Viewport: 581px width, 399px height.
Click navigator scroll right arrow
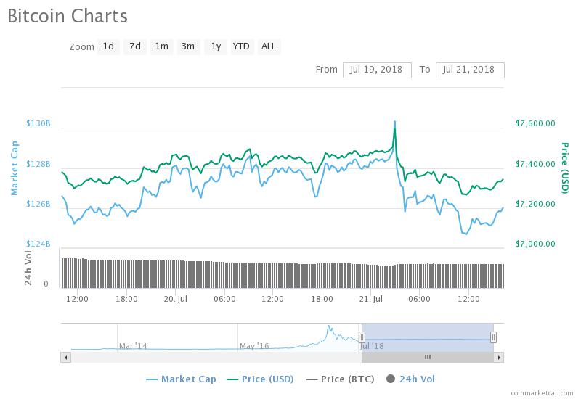(499, 357)
